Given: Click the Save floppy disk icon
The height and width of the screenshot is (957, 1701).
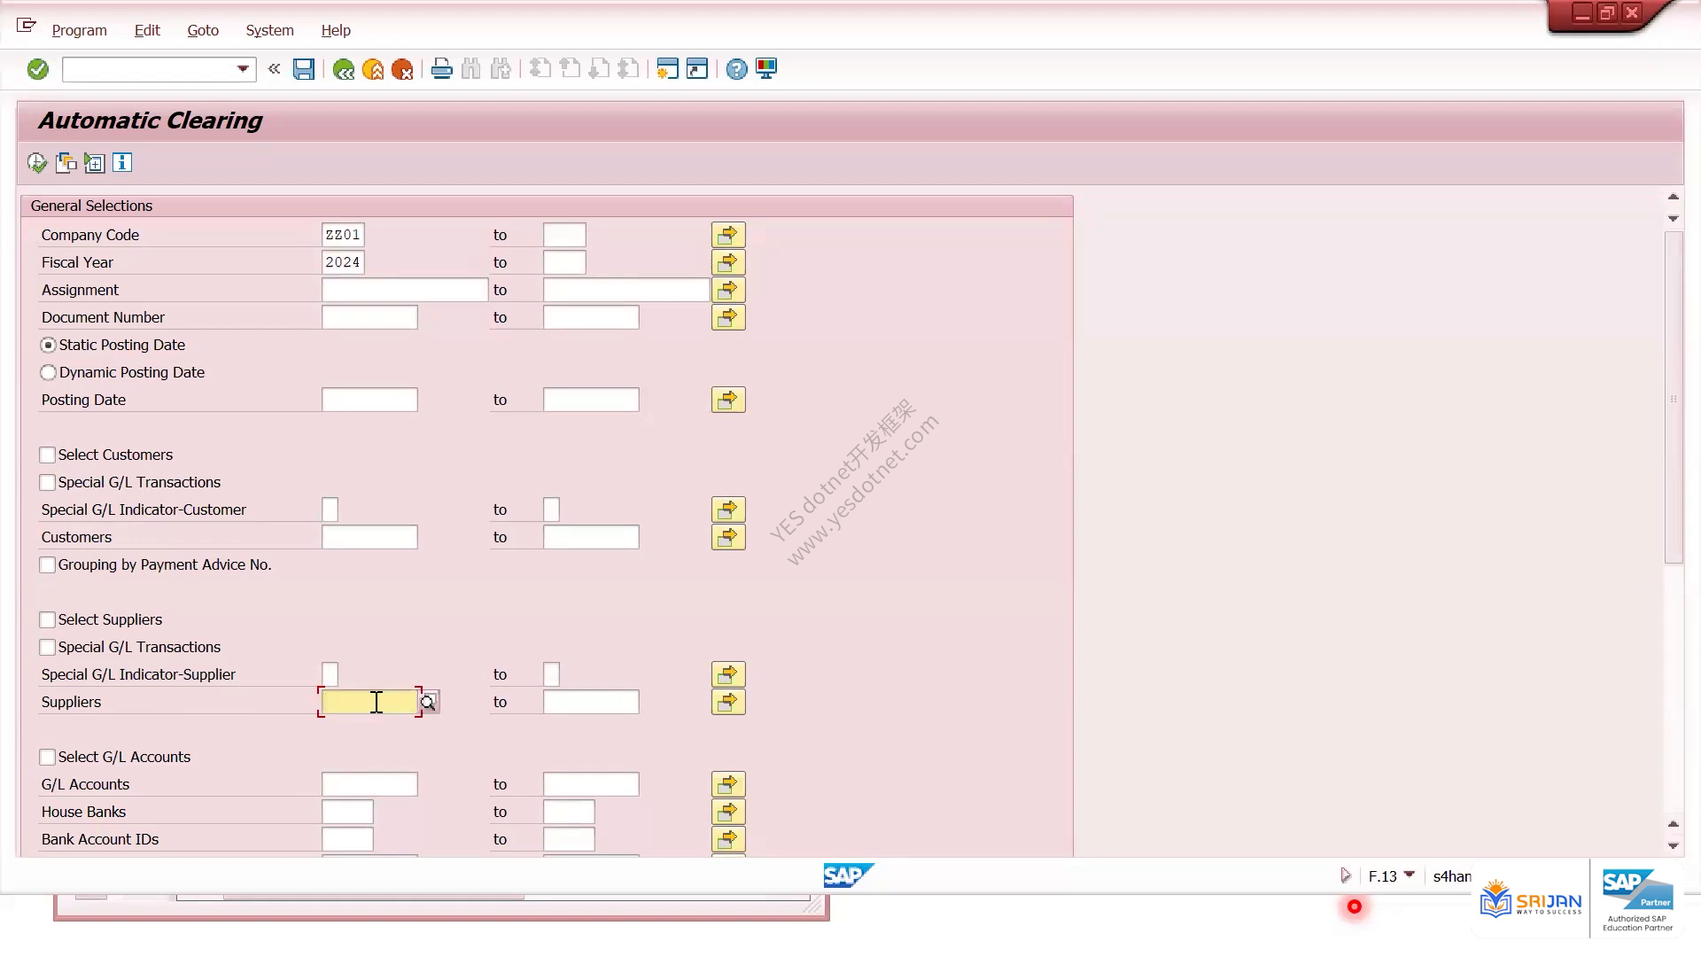Looking at the screenshot, I should point(304,69).
